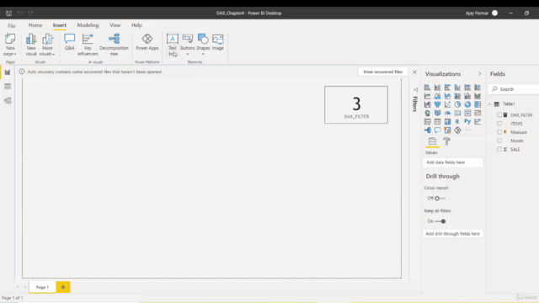
Task: Dismiss the auto recovery notice
Action: [414, 72]
